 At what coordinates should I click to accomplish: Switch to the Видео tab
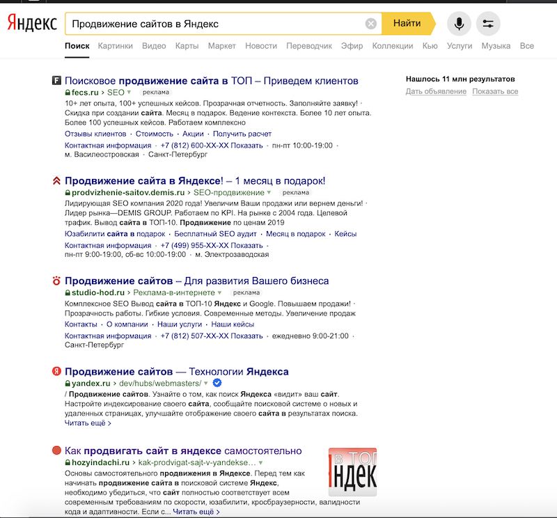(x=154, y=46)
